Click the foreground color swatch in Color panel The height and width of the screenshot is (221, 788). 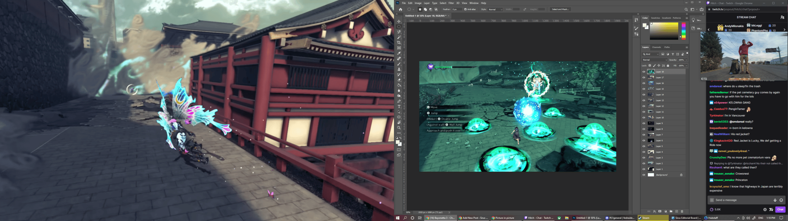pyautogui.click(x=645, y=25)
